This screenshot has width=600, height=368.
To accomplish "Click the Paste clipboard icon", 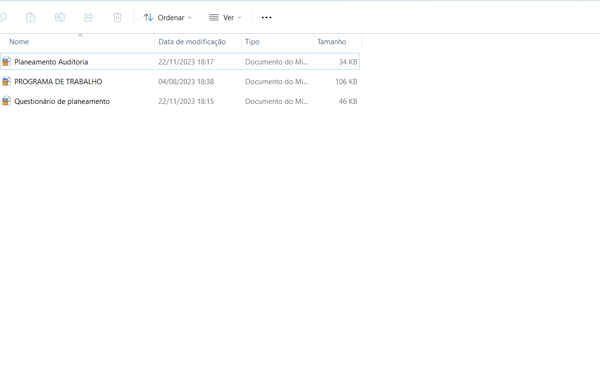I will point(31,17).
